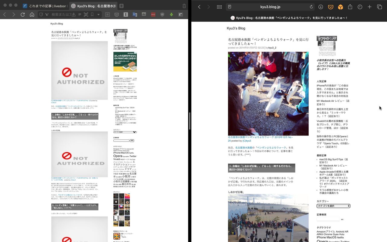Add a new tab in Vivaldi
The width and height of the screenshot is (387, 242).
[x=121, y=6]
